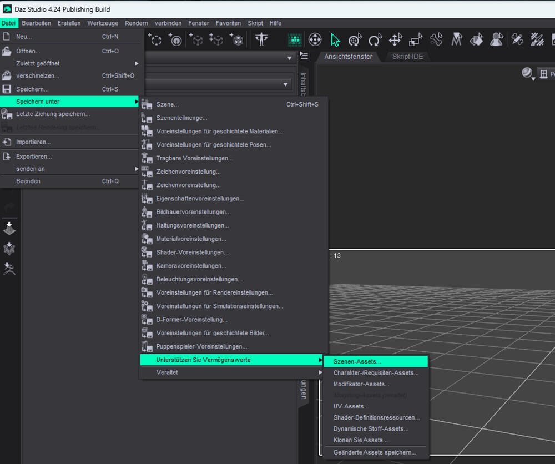Screen dimensions: 555x464
Task: Select the Universal manipulation tool icon
Action: pyautogui.click(x=315, y=39)
